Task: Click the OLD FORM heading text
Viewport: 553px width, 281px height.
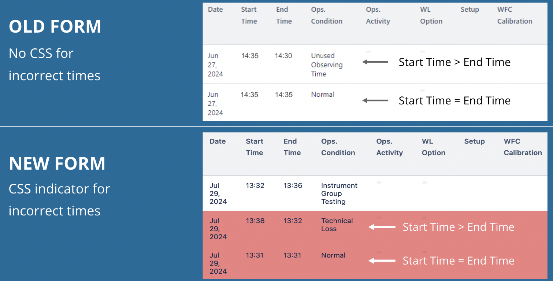Action: [x=55, y=27]
